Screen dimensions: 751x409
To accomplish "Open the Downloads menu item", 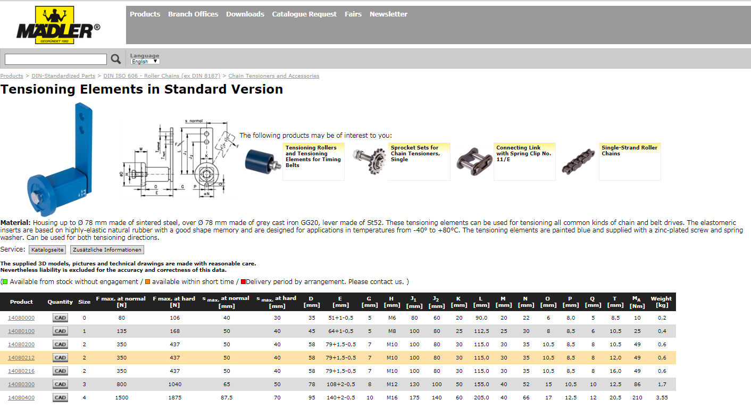I will click(245, 14).
